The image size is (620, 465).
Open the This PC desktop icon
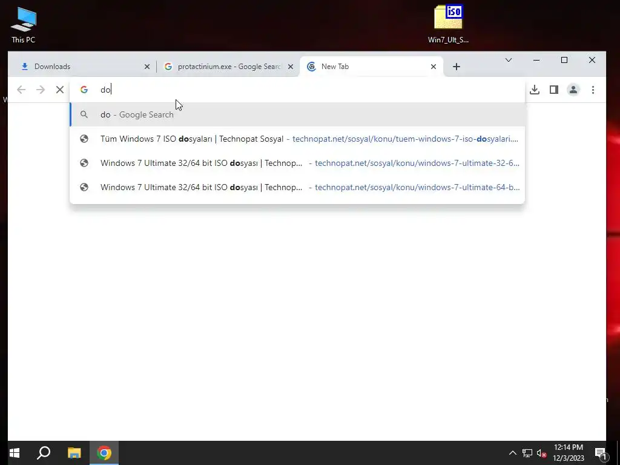click(x=24, y=24)
